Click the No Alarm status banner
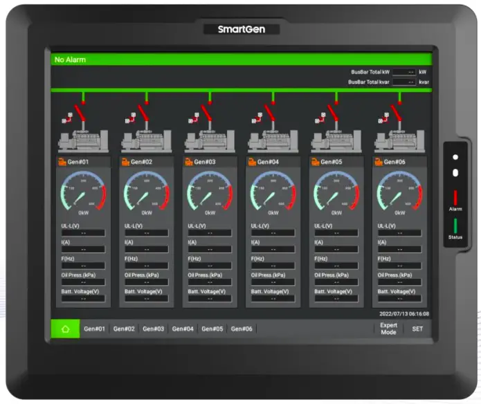 [x=242, y=59]
